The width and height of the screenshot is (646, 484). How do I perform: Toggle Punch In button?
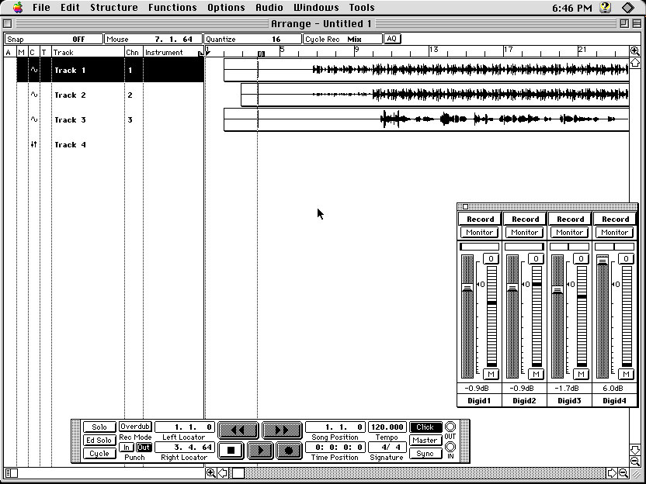tap(127, 448)
